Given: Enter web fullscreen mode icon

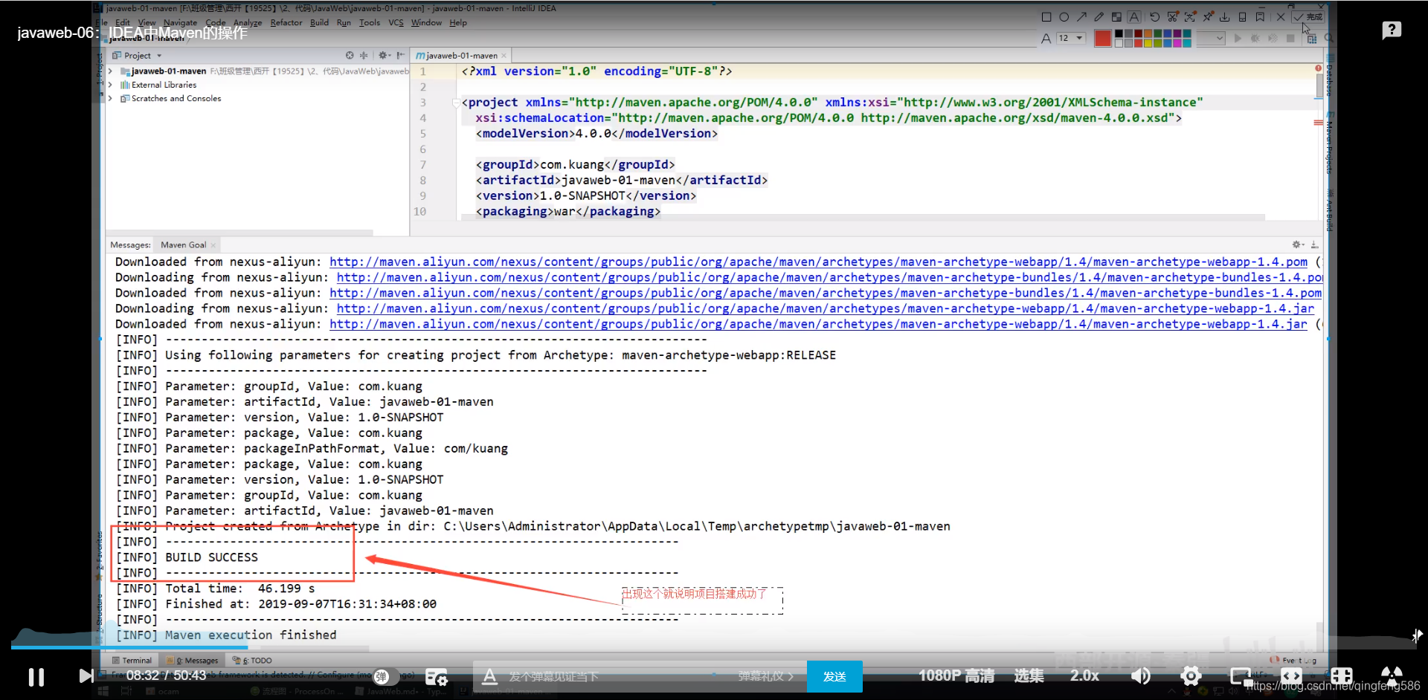Looking at the screenshot, I should (x=1342, y=676).
